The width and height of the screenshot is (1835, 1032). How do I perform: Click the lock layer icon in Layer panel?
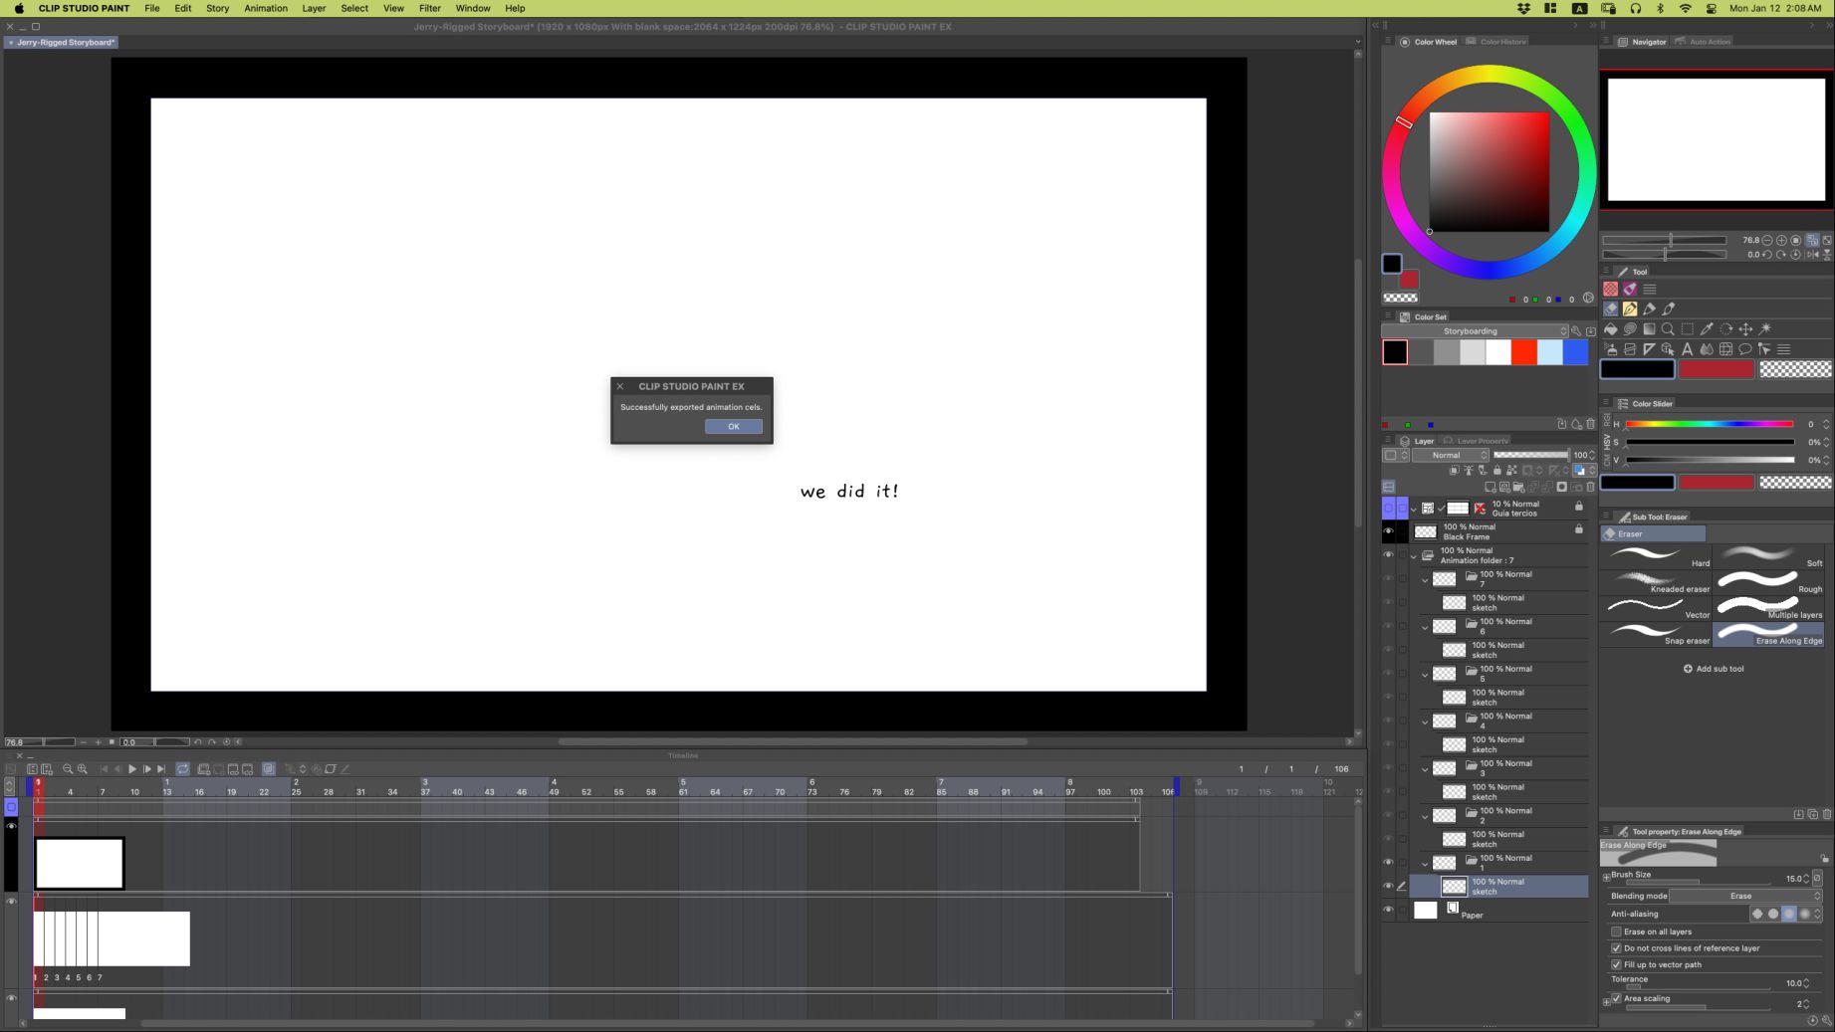coord(1497,471)
